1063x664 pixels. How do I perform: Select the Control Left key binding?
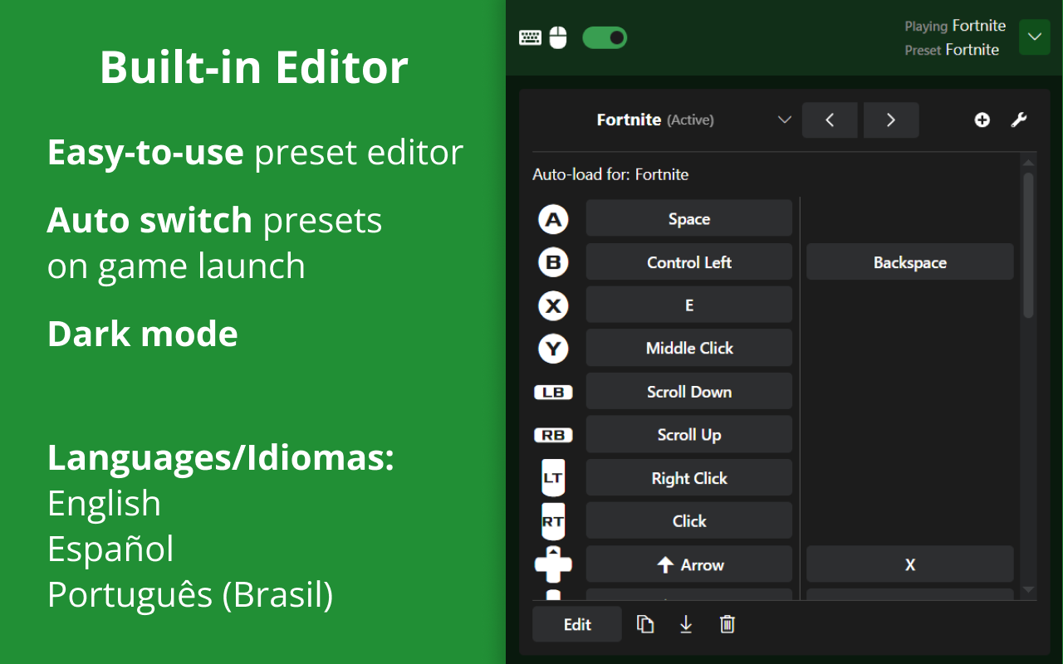point(689,262)
